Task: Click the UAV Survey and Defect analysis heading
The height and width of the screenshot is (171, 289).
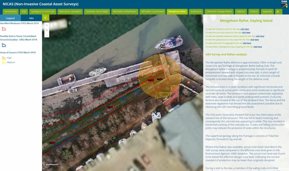Action: tap(226, 54)
